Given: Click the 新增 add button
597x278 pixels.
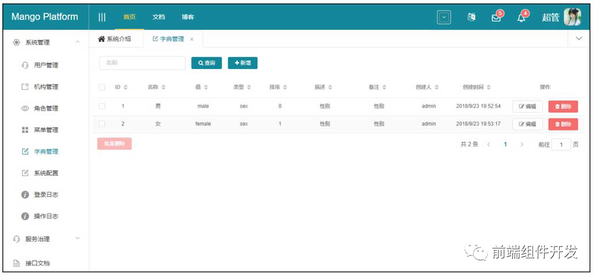Looking at the screenshot, I should click(x=242, y=63).
